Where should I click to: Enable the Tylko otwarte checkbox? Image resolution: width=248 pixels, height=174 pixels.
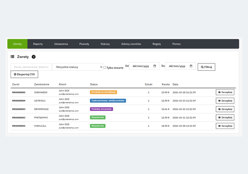click(x=105, y=67)
